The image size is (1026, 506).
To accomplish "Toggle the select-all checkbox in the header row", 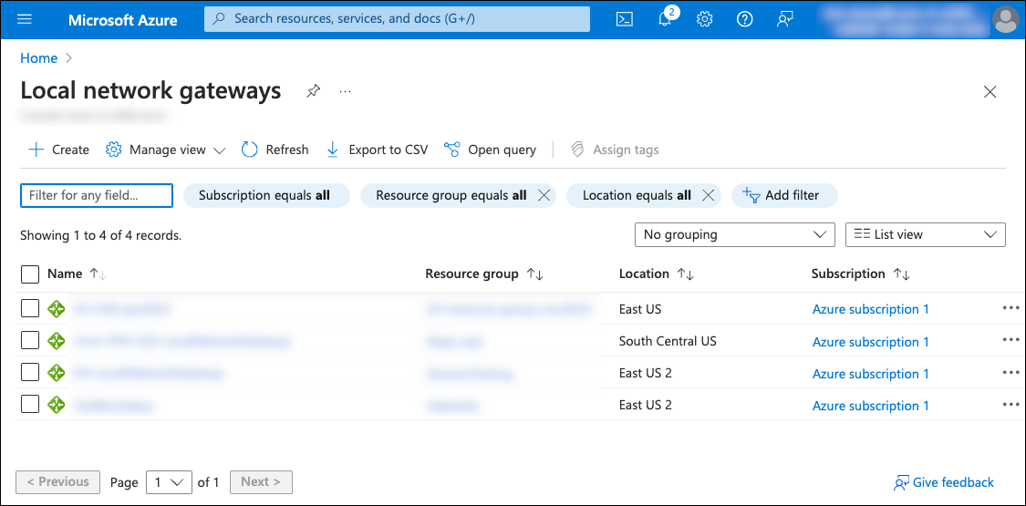I will (30, 274).
